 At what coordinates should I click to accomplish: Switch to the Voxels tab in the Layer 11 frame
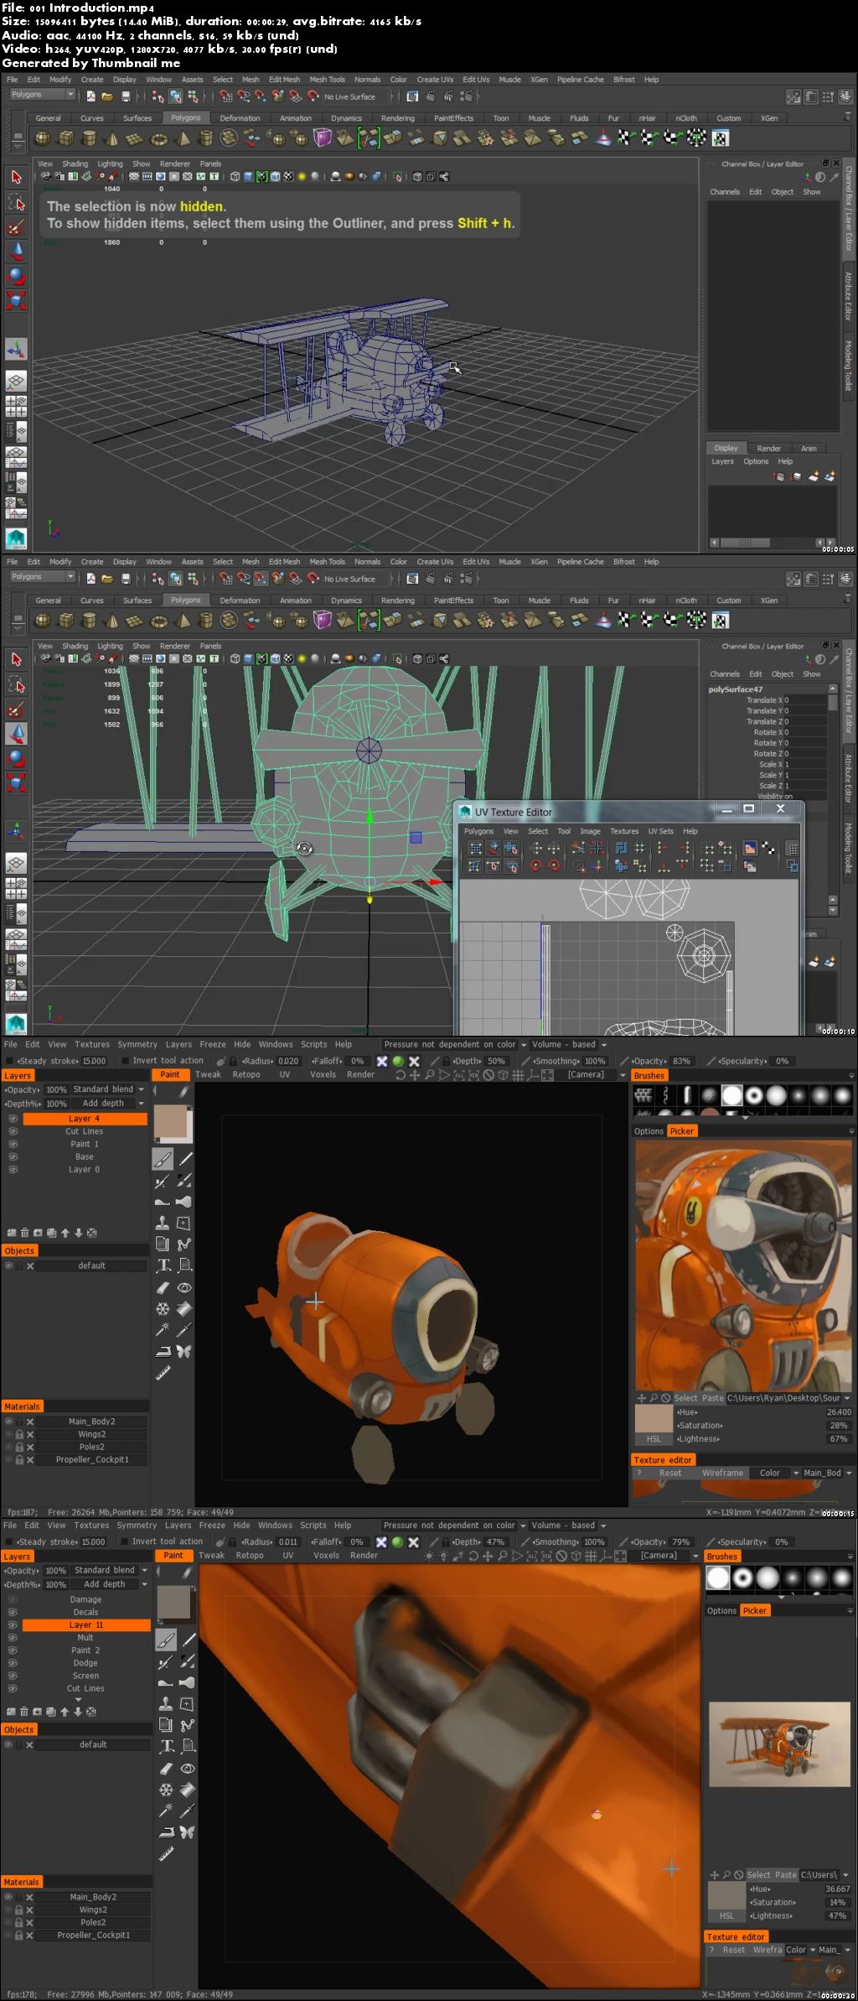pos(326,1555)
